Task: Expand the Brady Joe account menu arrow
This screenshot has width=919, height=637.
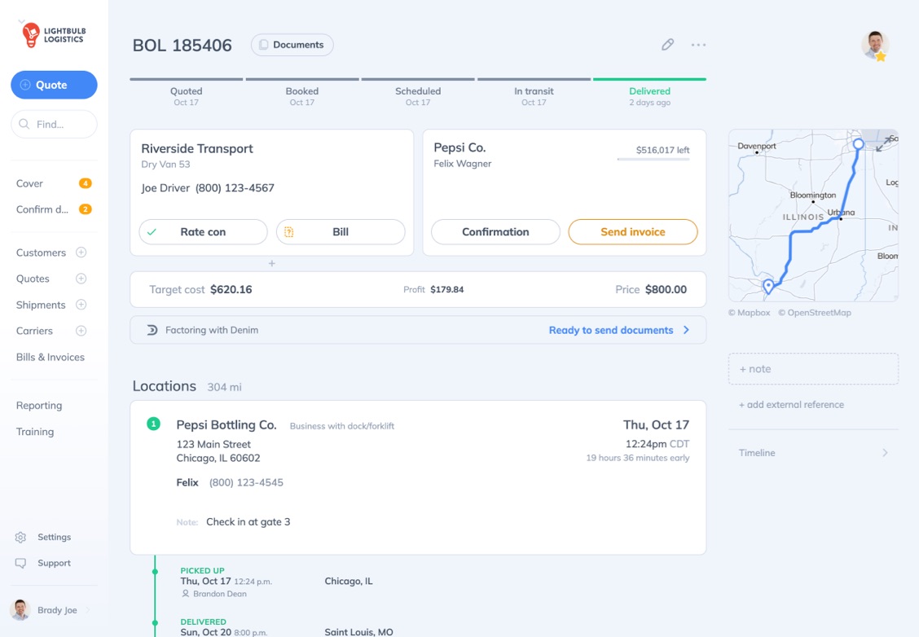Action: [88, 610]
